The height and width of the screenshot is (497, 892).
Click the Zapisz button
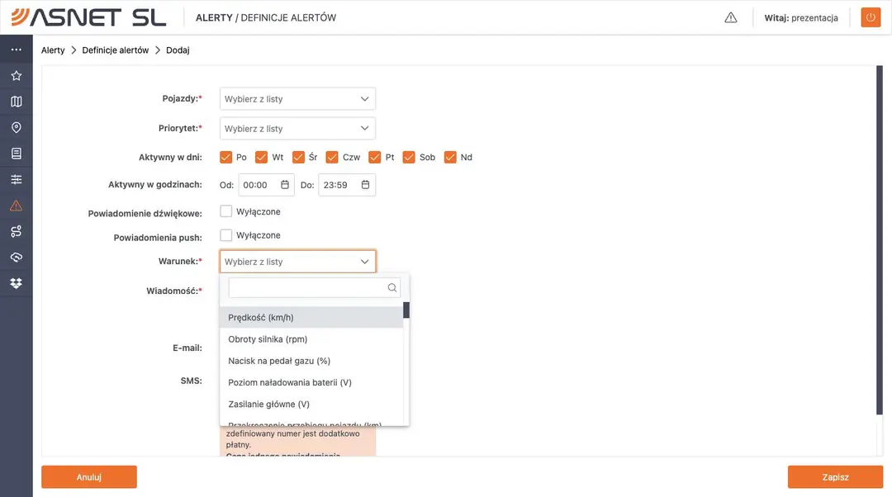tap(835, 477)
